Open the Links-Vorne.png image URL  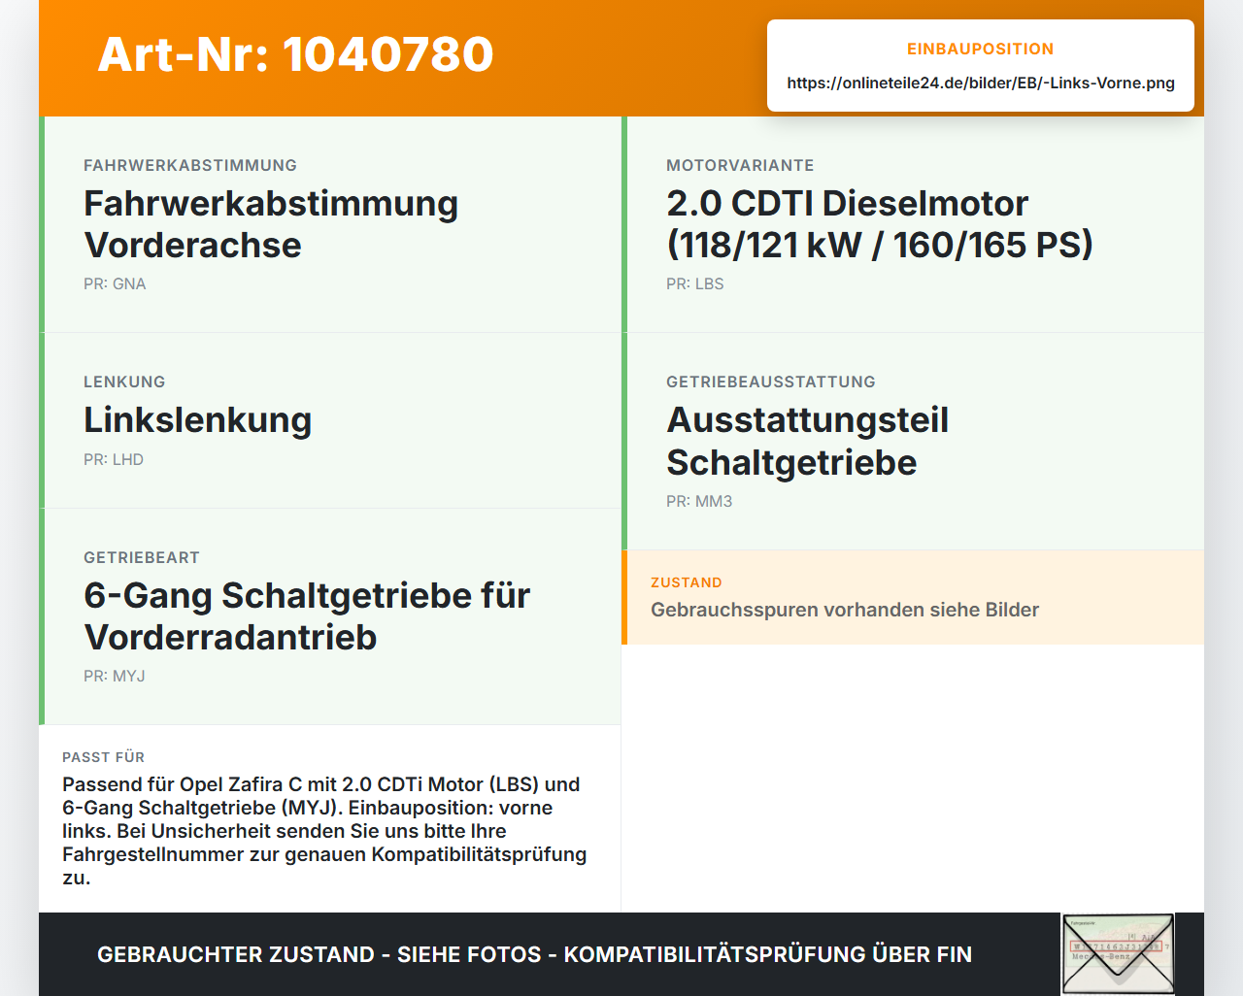(x=981, y=83)
